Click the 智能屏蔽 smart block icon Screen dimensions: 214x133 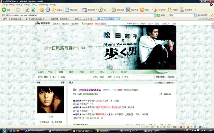click(87, 10)
